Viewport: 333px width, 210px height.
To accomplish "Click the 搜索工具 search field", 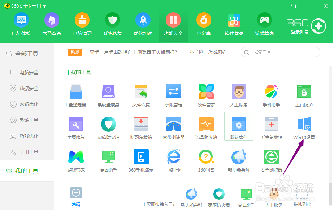I will (280, 52).
